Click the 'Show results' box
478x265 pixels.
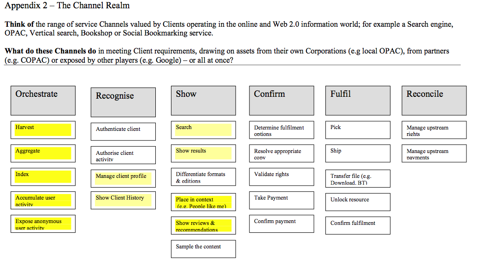203,153
